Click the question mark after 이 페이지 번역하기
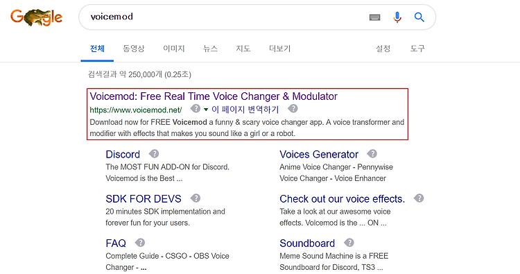 coord(293,108)
